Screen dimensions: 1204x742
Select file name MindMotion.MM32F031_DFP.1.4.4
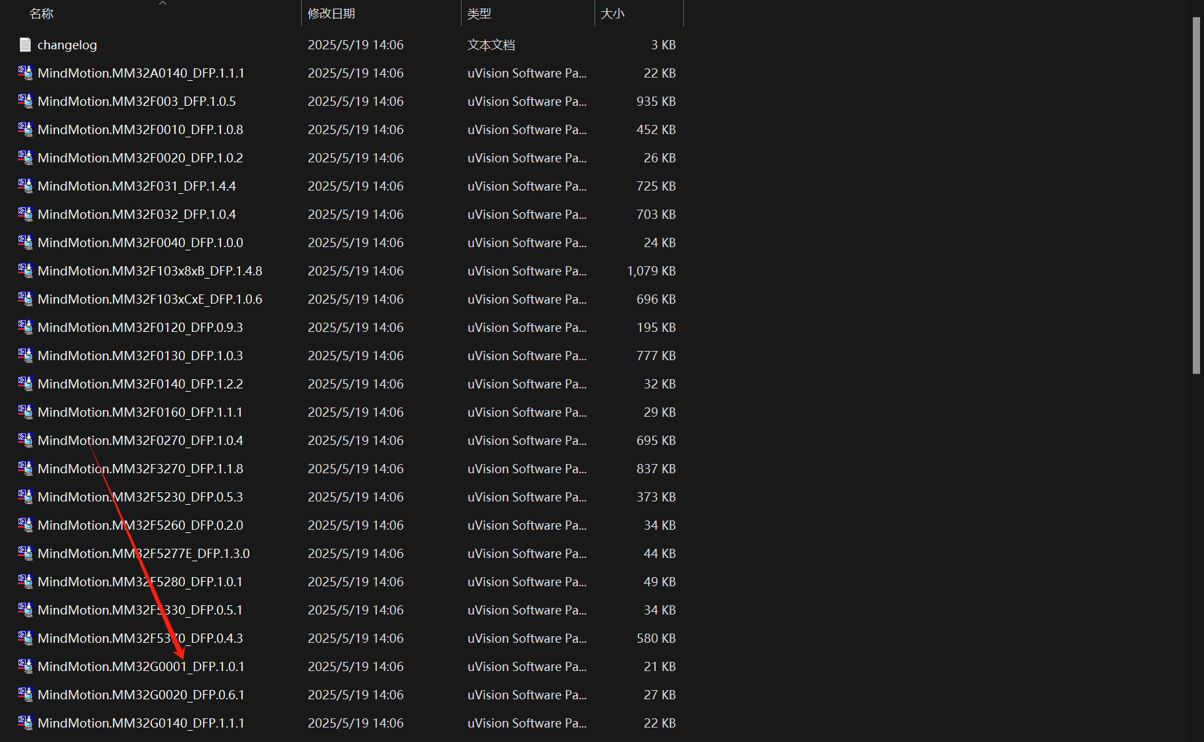click(x=137, y=186)
